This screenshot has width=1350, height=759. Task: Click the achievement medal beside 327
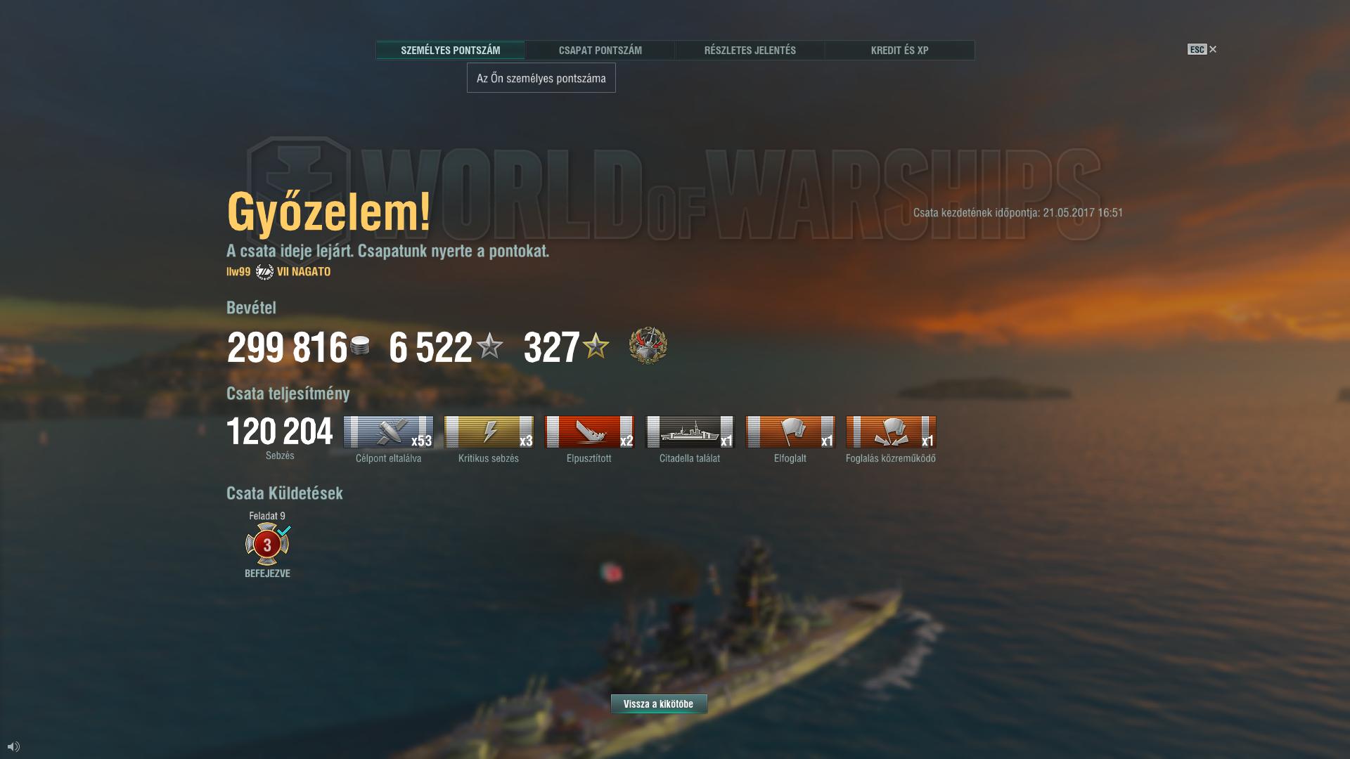[x=648, y=346]
